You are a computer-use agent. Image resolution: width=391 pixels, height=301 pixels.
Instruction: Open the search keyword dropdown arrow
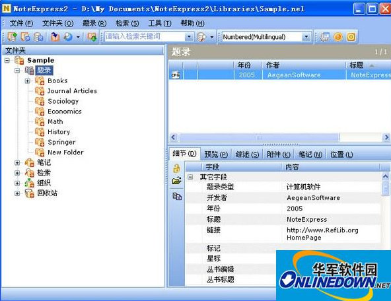190,36
